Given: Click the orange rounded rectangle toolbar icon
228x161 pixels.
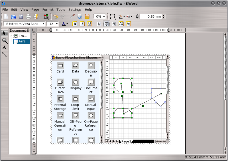Looking at the screenshot, I should 87,17.
